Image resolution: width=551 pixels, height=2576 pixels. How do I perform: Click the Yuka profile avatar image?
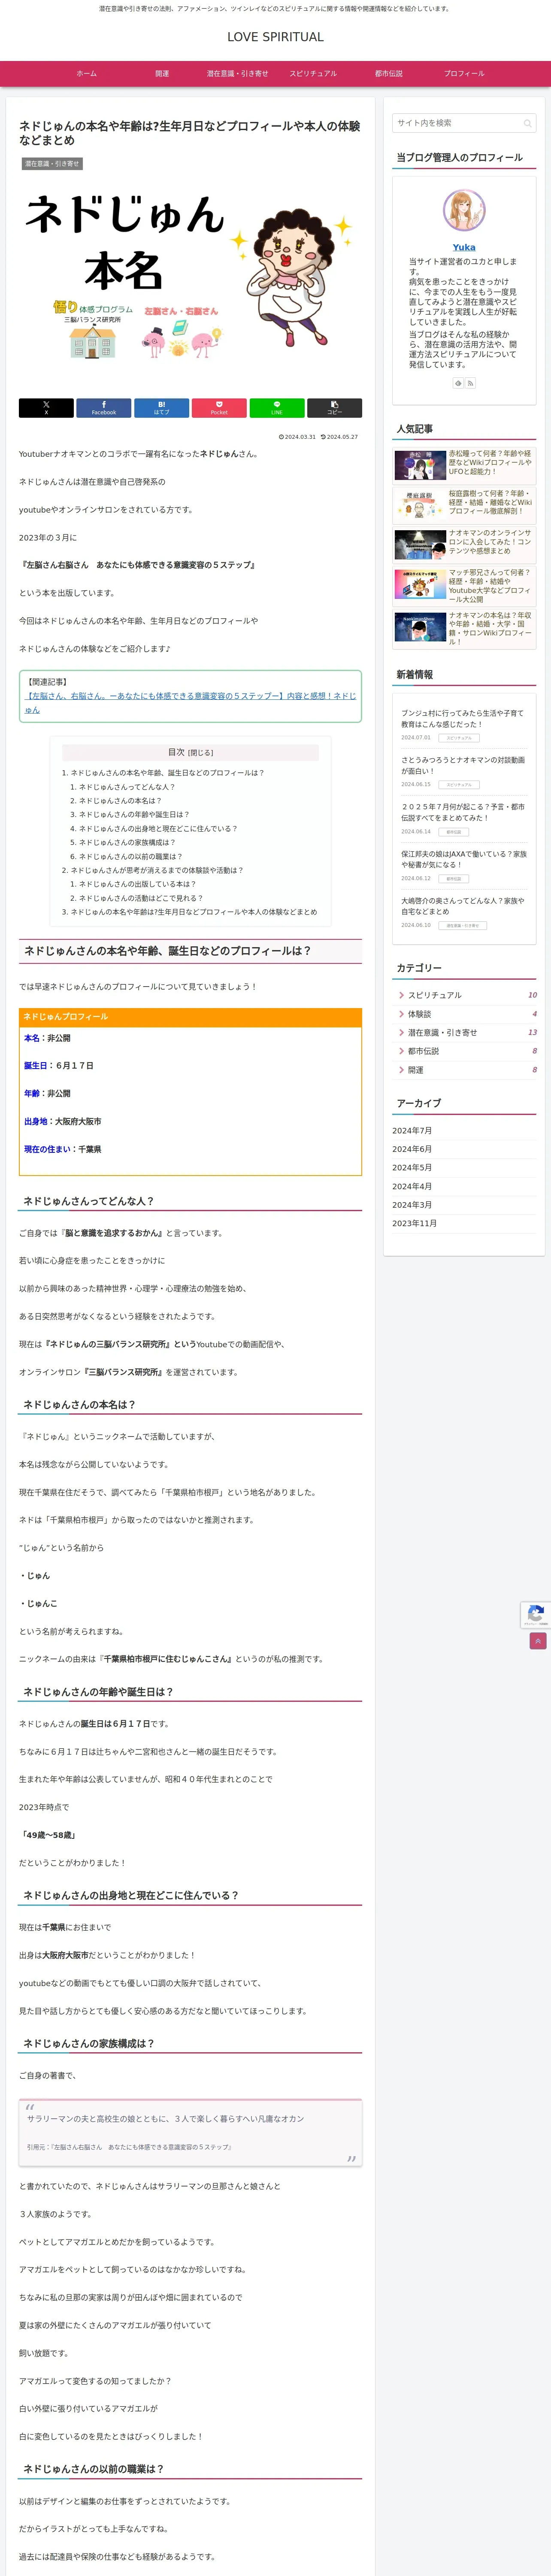pos(464,210)
